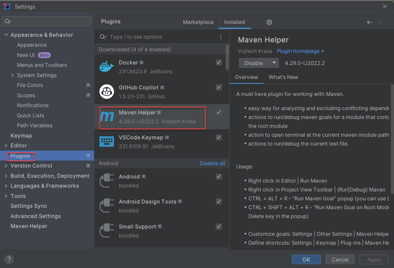
Task: Expand Languages & Frameworks node
Action: pos(6,186)
